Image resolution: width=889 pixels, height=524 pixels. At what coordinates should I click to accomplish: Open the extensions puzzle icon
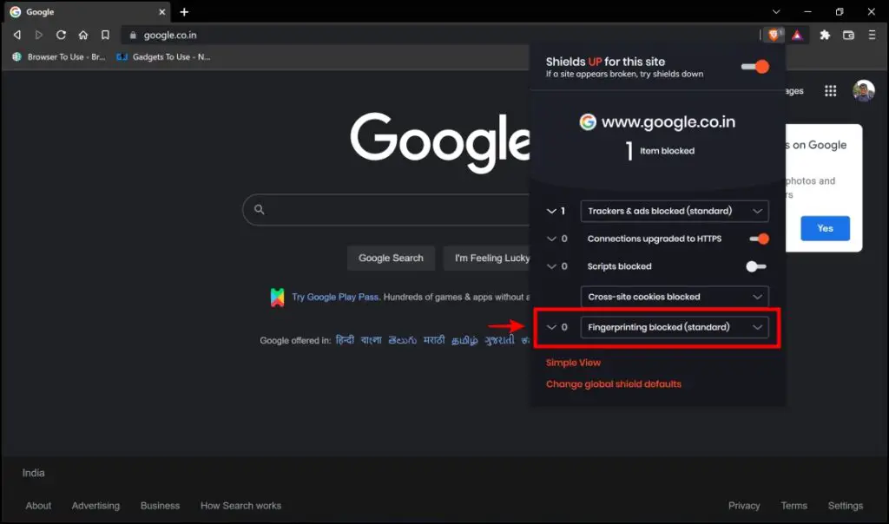(x=825, y=35)
